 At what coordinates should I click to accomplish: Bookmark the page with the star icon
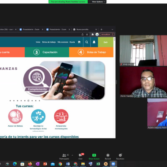tap(87, 34)
